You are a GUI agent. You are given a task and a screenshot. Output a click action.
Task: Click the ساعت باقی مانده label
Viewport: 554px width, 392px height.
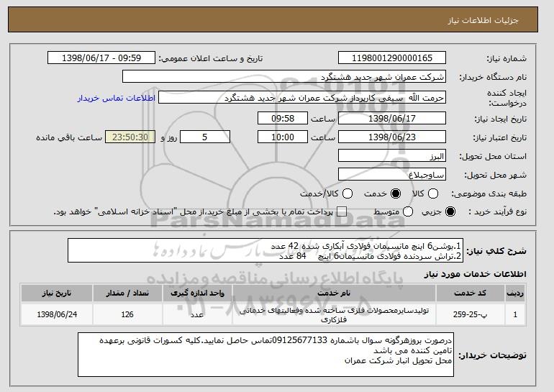(69, 137)
